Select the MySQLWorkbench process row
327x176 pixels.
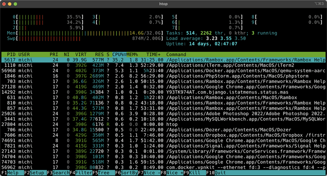coord(163,119)
